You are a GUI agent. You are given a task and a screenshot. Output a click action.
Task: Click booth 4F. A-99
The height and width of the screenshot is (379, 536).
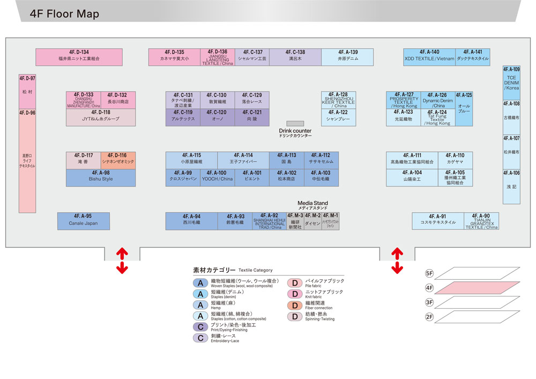pos(183,178)
